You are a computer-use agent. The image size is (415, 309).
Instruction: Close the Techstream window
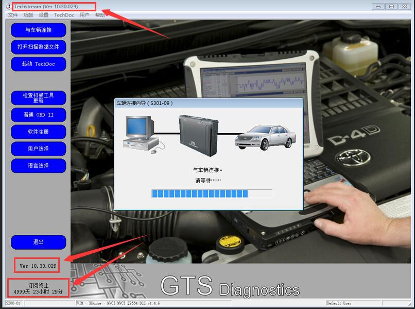tap(405, 6)
